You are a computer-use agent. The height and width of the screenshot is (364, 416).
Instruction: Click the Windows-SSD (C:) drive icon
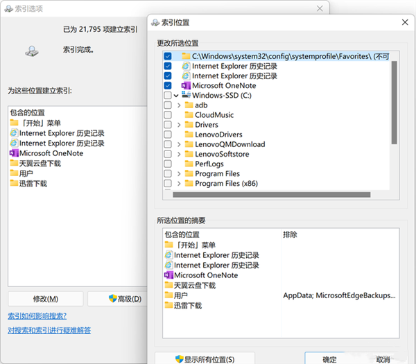point(186,95)
